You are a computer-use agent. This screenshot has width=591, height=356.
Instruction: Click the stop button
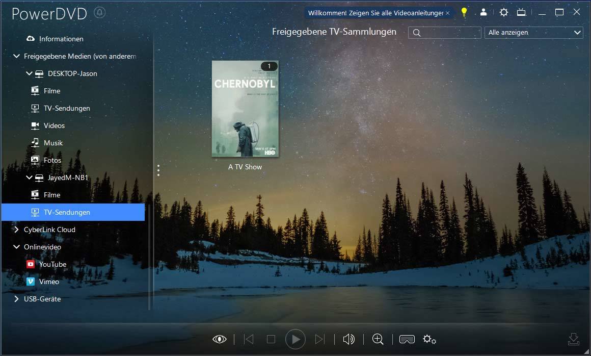coord(271,339)
